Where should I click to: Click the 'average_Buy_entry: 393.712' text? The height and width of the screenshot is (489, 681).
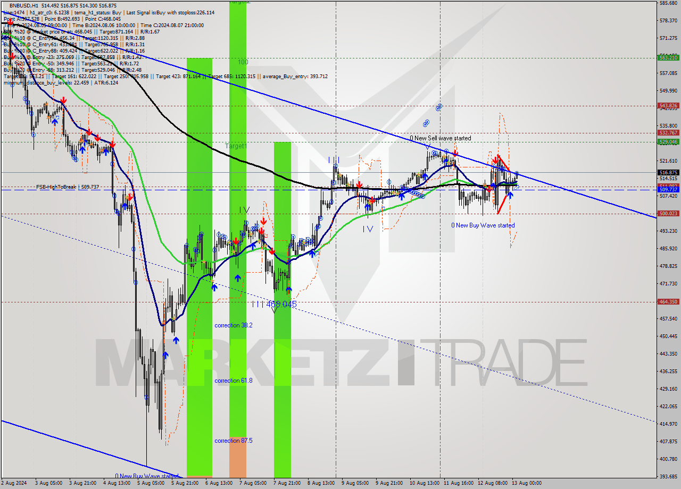[x=294, y=76]
